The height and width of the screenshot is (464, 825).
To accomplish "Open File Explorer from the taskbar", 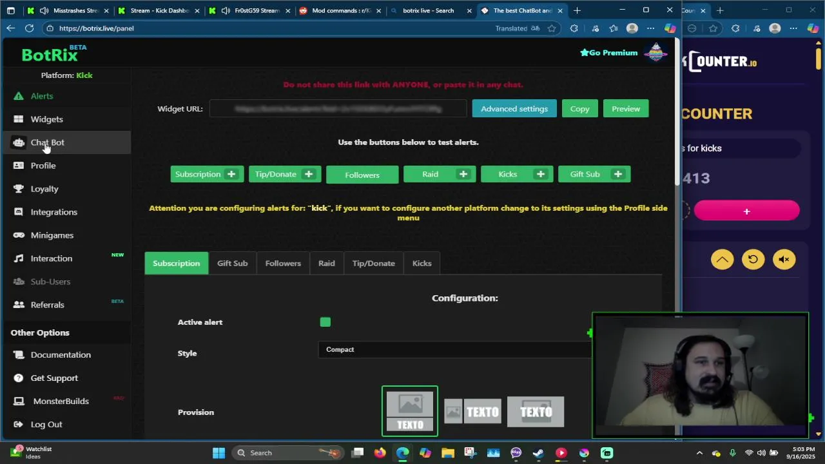I will click(447, 453).
